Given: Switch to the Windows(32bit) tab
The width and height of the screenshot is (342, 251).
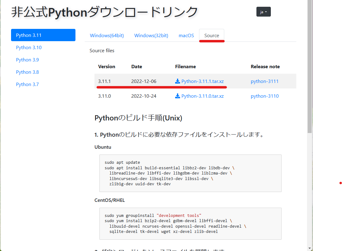Looking at the screenshot, I should tap(151, 35).
